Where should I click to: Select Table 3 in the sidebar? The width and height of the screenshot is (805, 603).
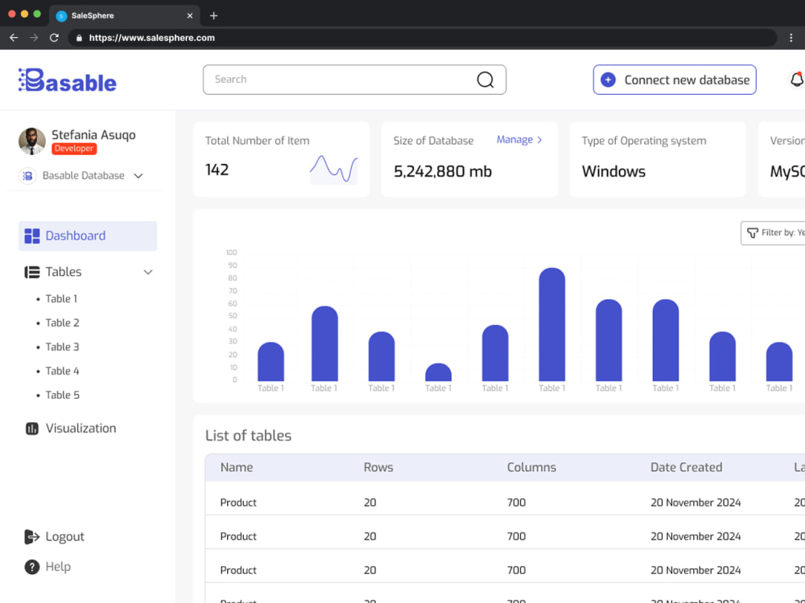62,347
